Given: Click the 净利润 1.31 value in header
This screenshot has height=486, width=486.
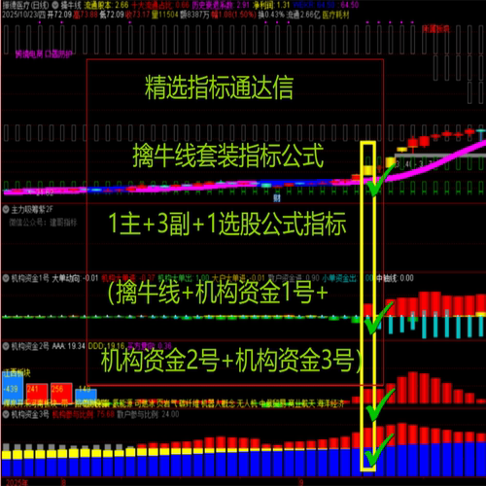Looking at the screenshot, I should coord(271,5).
